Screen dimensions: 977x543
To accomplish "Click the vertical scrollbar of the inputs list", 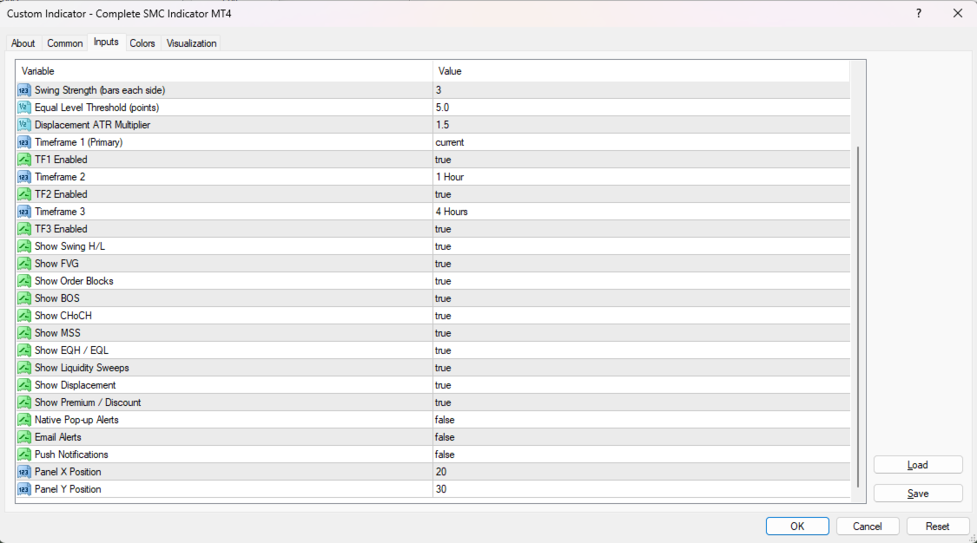I will (x=858, y=317).
